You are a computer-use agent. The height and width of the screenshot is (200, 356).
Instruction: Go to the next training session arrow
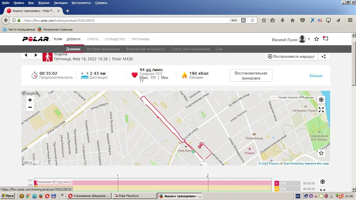pyautogui.click(x=36, y=55)
